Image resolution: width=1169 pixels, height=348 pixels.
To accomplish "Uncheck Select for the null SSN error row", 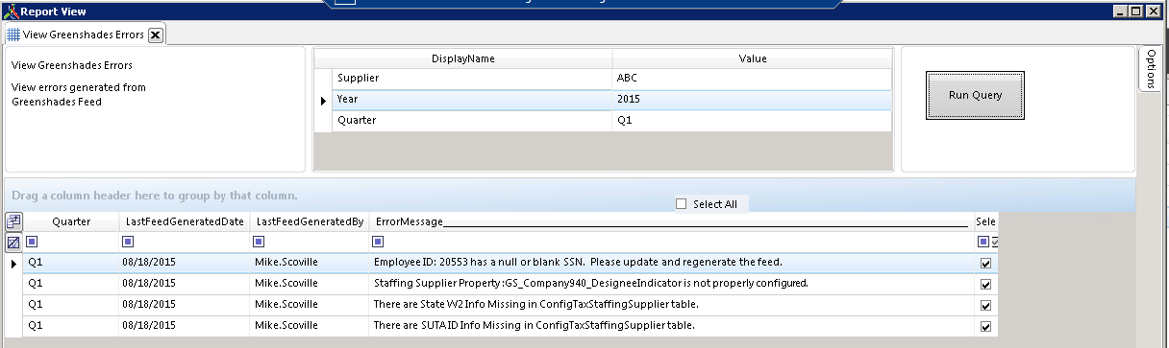I will point(985,263).
